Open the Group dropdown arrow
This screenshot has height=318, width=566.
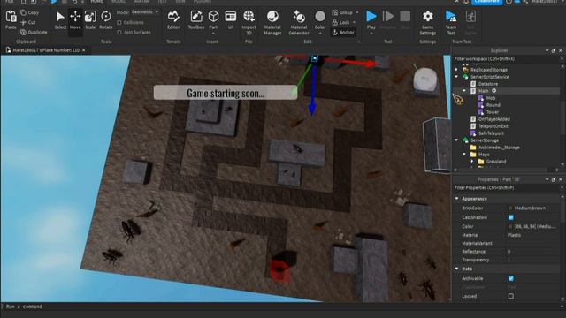click(x=357, y=12)
